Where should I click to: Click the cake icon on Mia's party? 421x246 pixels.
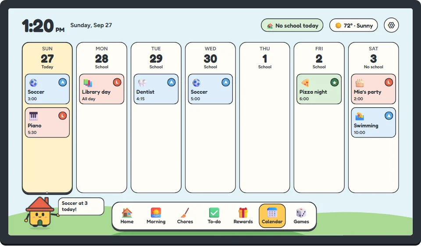[360, 83]
